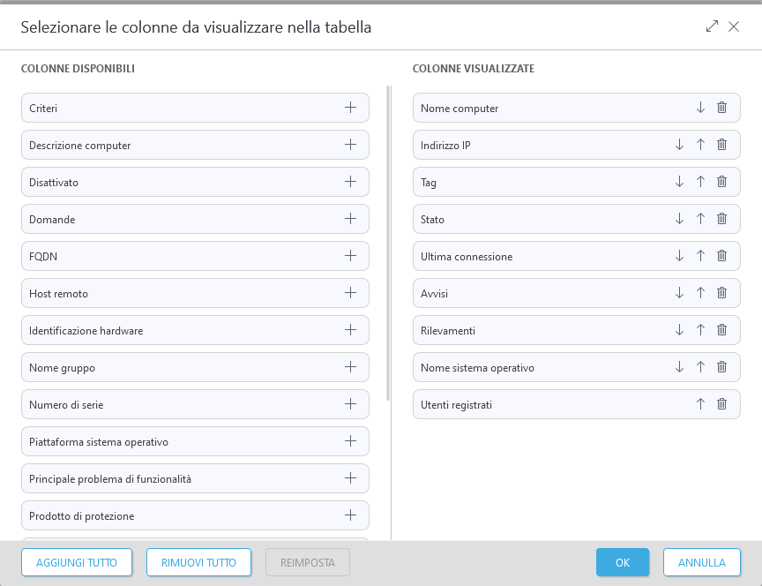The image size is (762, 586).
Task: Move Ultima connessione column down
Action: 679,256
